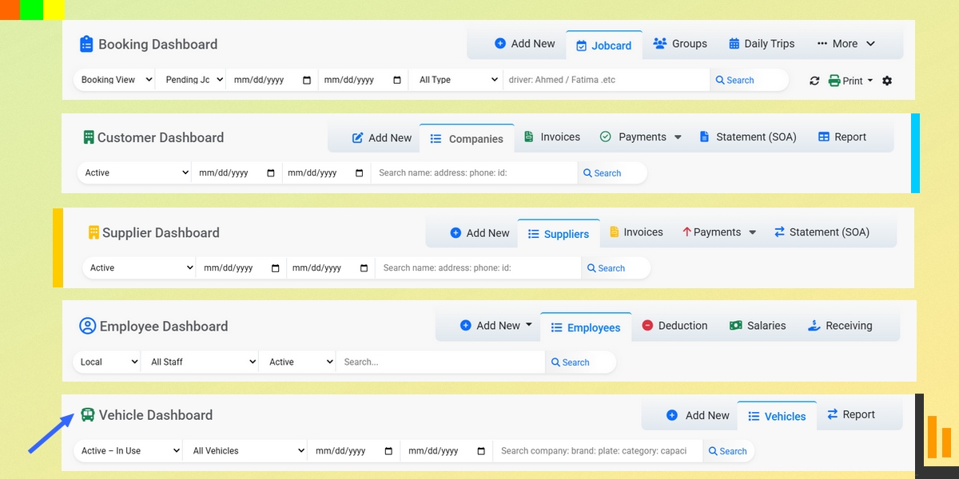The height and width of the screenshot is (479, 959).
Task: Select the Suppliers tab
Action: [559, 233]
